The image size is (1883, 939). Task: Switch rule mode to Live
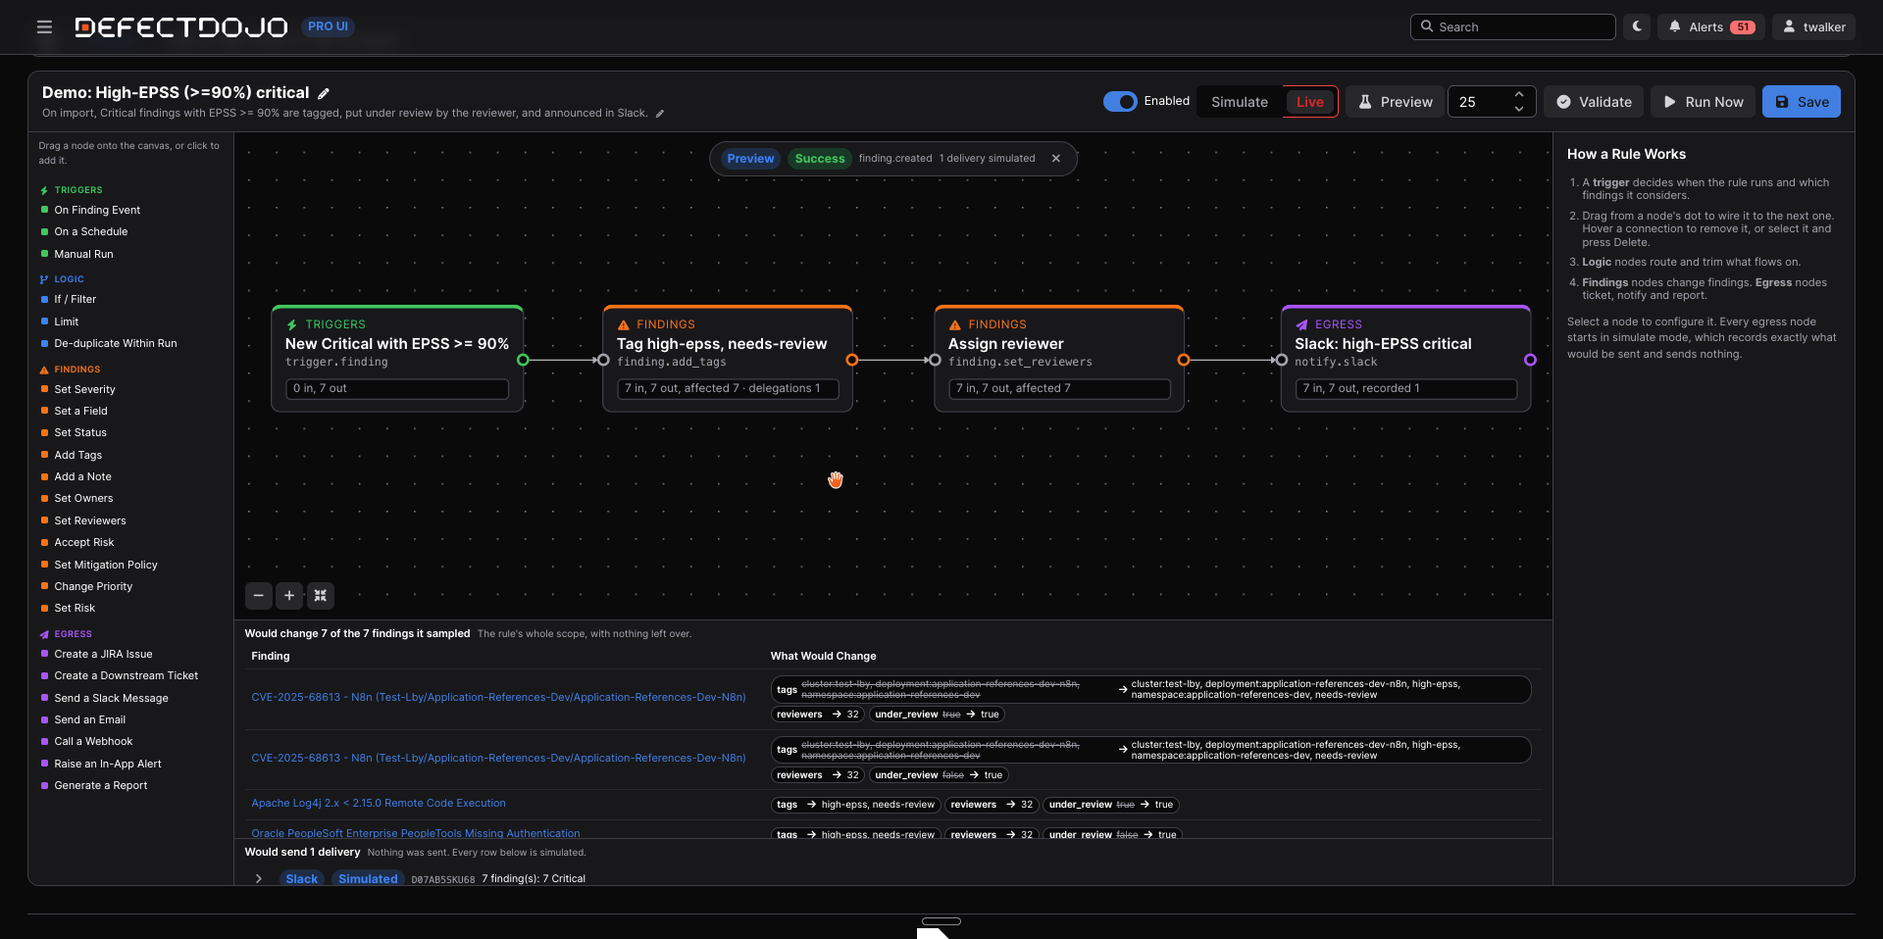[1310, 102]
